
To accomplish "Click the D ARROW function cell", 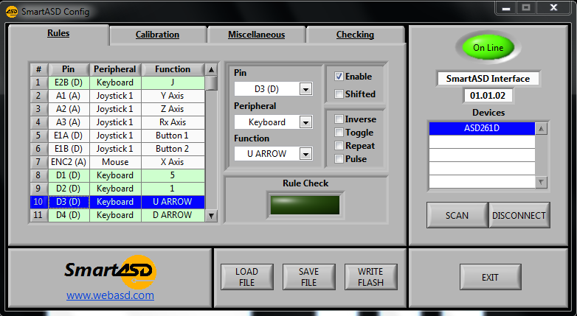I will [173, 215].
